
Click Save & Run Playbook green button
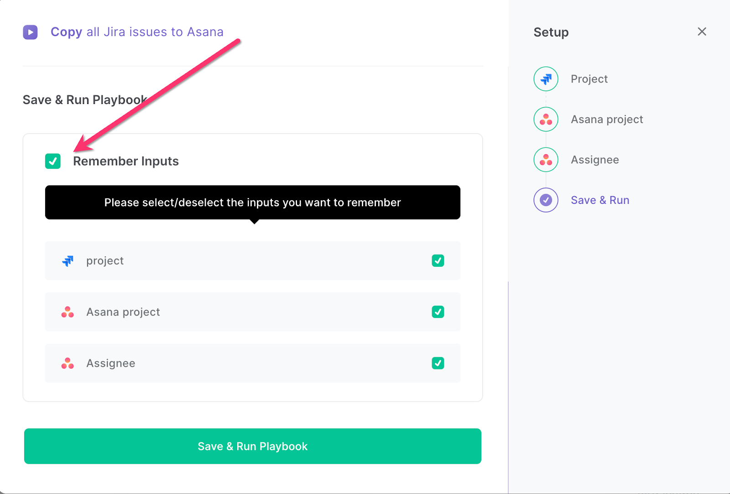[x=253, y=446]
